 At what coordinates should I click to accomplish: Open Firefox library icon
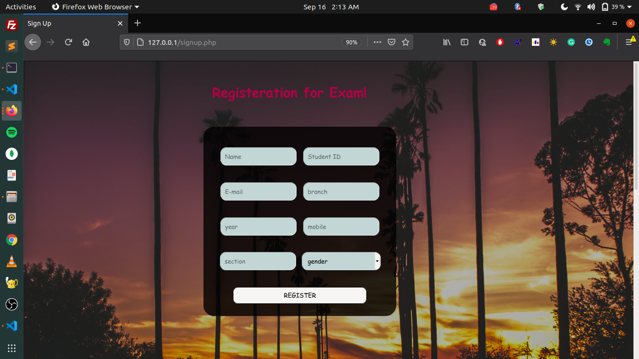[447, 42]
